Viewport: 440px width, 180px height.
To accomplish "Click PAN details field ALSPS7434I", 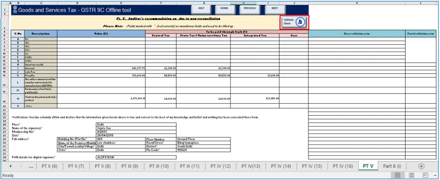I will coord(136,157).
